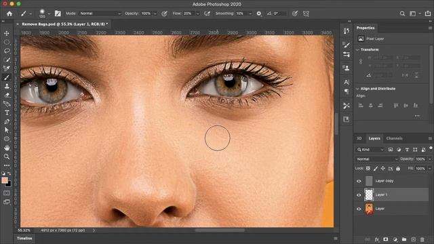The image size is (434, 244).
Task: Create a new layer icon
Action: [x=413, y=239]
